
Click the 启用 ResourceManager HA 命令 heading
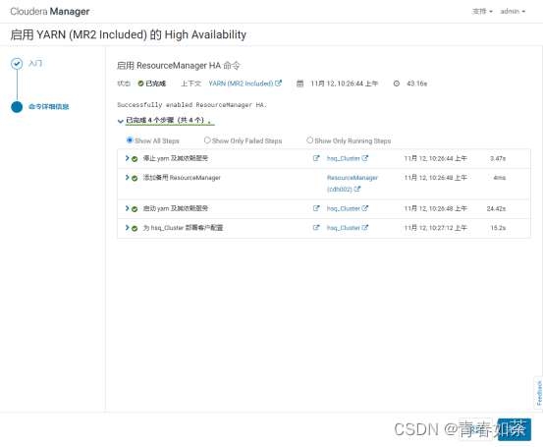click(x=179, y=65)
